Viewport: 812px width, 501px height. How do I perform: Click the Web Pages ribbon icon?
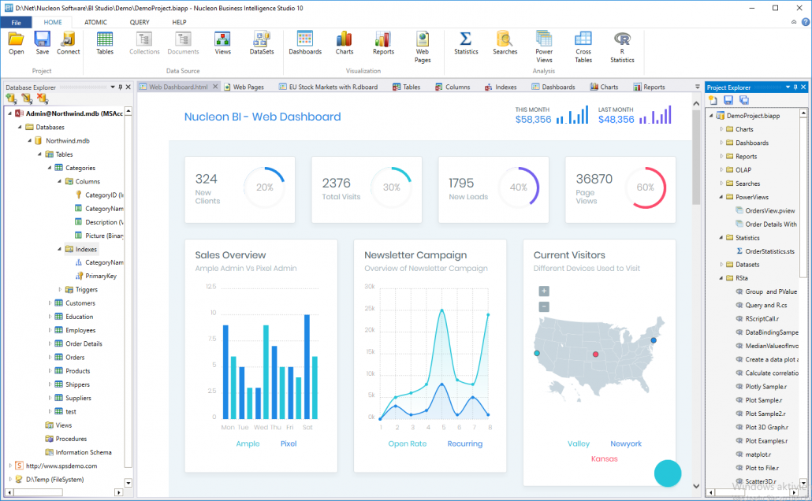[423, 46]
